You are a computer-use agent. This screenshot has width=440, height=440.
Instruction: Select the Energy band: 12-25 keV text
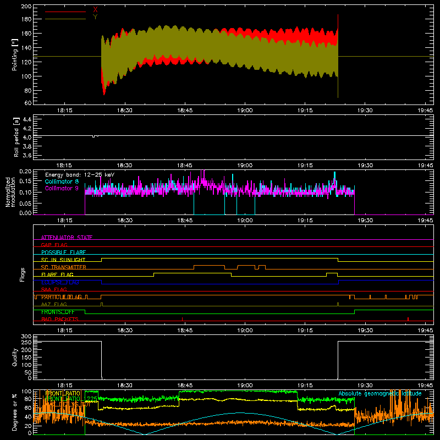(x=80, y=175)
